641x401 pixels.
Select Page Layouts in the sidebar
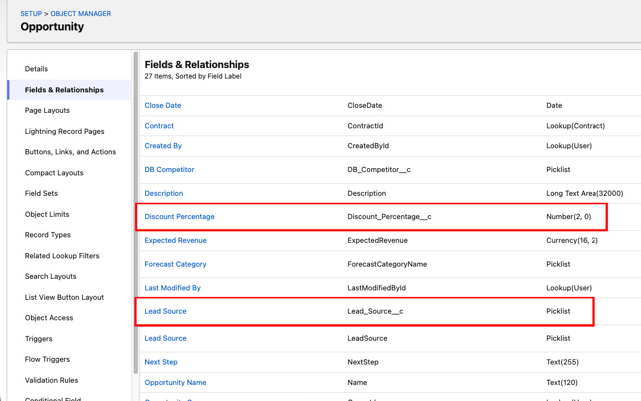(47, 111)
